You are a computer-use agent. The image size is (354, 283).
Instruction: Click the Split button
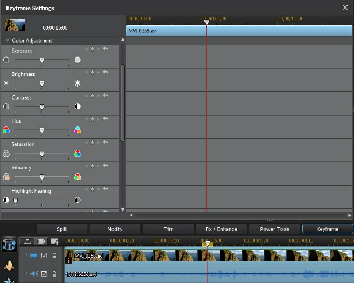[62, 229]
